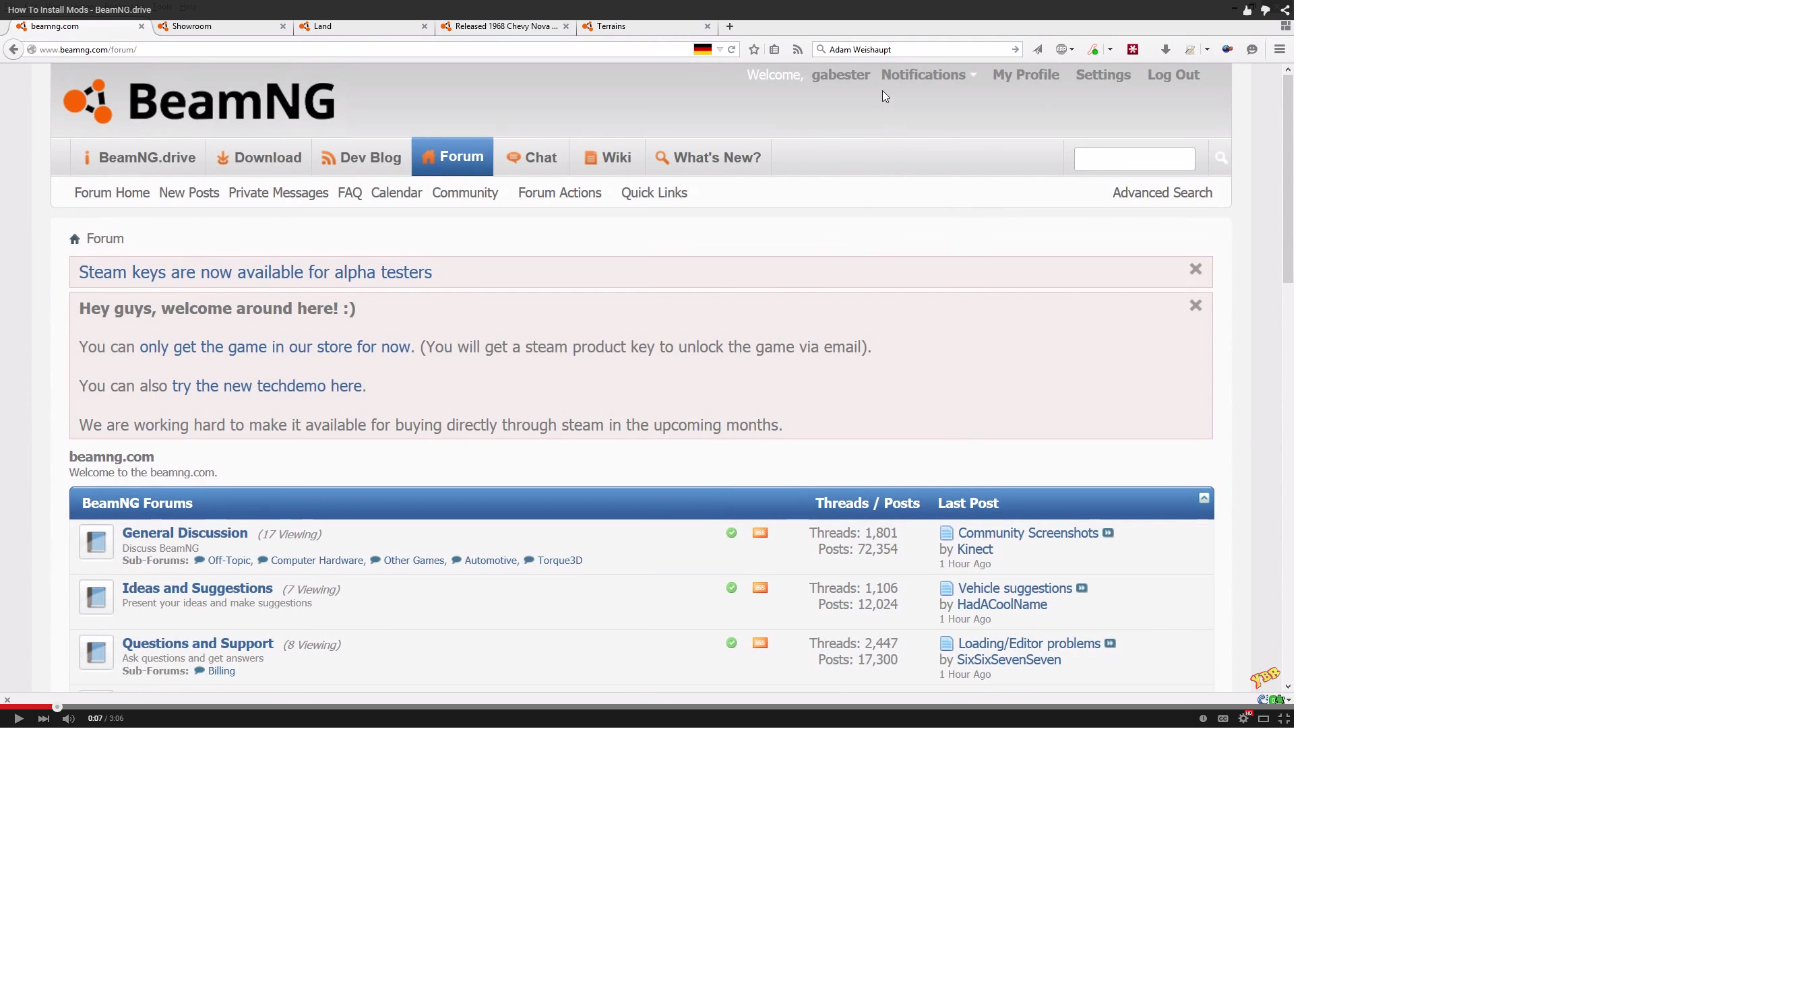The height and width of the screenshot is (981, 1802).
Task: Click the RSS feed icon for General Discussion
Action: (759, 533)
